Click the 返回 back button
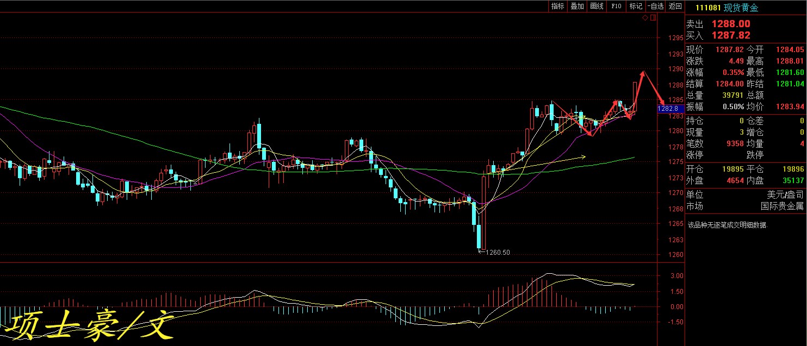This screenshot has width=807, height=346. point(675,7)
